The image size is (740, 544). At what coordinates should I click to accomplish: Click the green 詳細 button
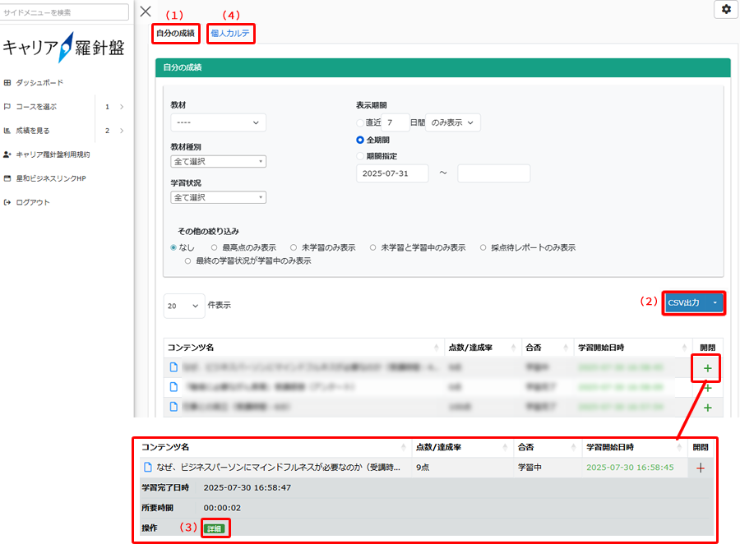tap(214, 528)
